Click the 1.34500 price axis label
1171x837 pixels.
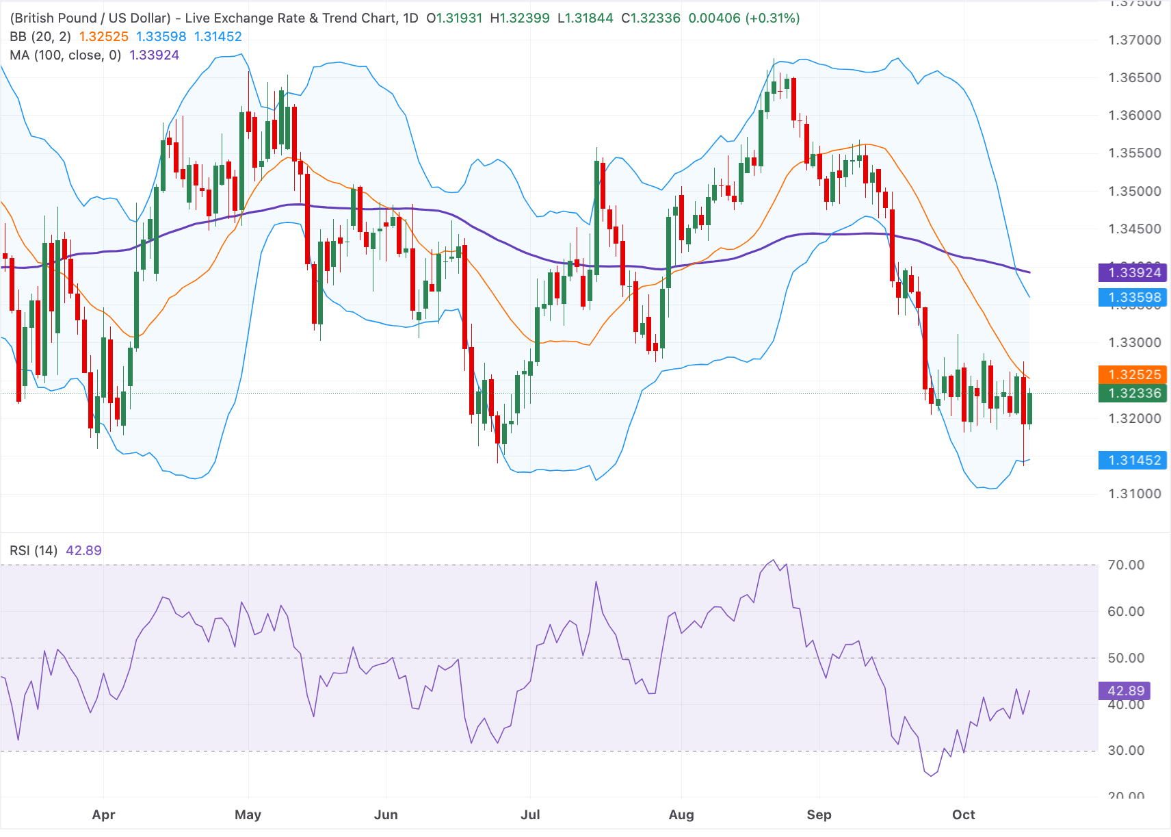(1135, 229)
